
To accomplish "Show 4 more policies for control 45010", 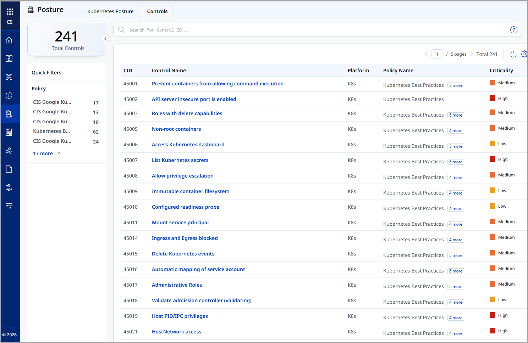I will point(456,209).
